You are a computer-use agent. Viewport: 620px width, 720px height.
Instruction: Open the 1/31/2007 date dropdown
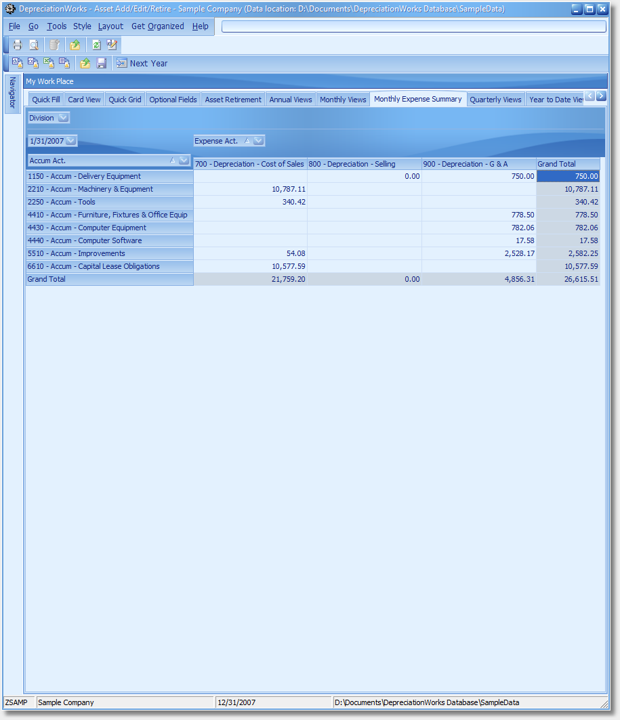pyautogui.click(x=71, y=141)
